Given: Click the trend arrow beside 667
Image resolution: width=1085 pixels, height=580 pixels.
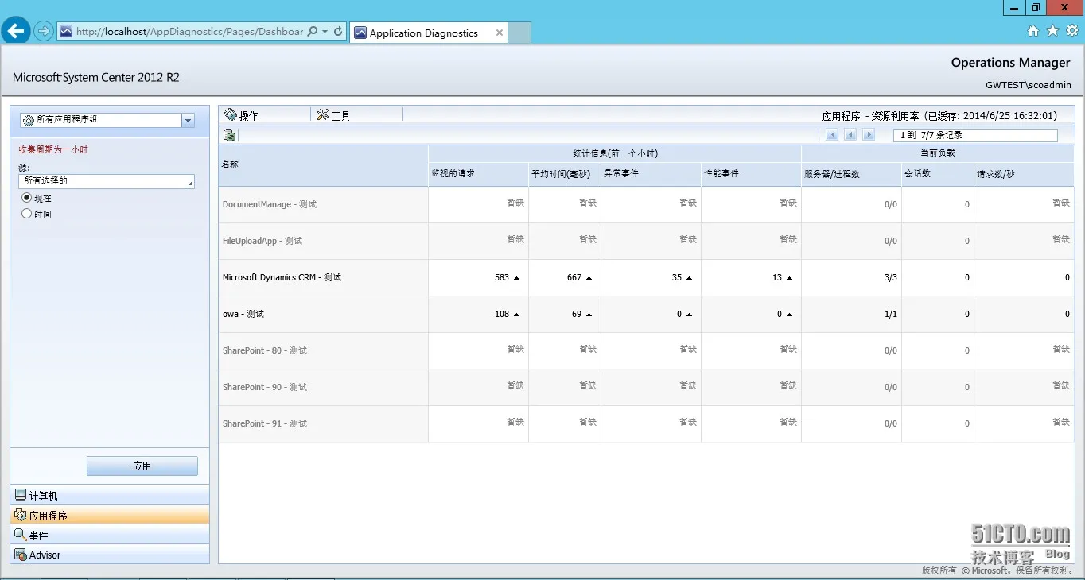Looking at the screenshot, I should coord(589,278).
